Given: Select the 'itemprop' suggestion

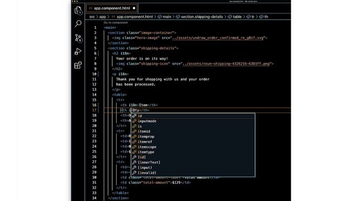Looking at the screenshot, I should 193,136.
